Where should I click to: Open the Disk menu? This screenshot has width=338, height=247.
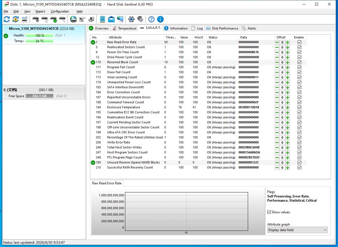coord(16,11)
